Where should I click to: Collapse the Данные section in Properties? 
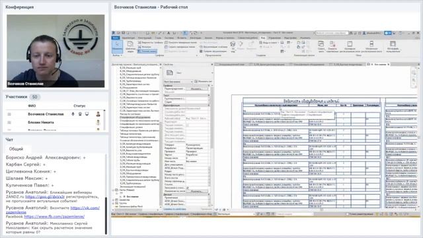point(209,194)
